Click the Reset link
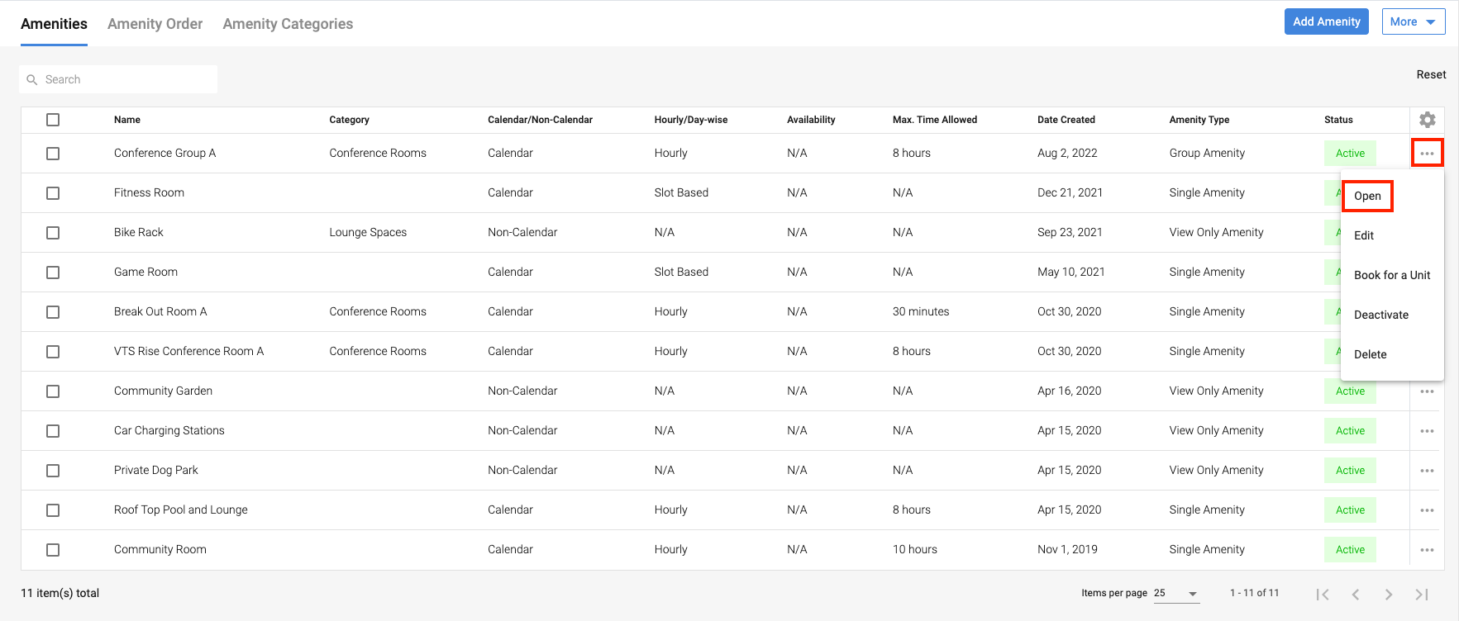The height and width of the screenshot is (621, 1459). [1431, 74]
